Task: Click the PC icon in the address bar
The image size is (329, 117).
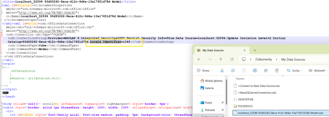Action: pos(244,59)
